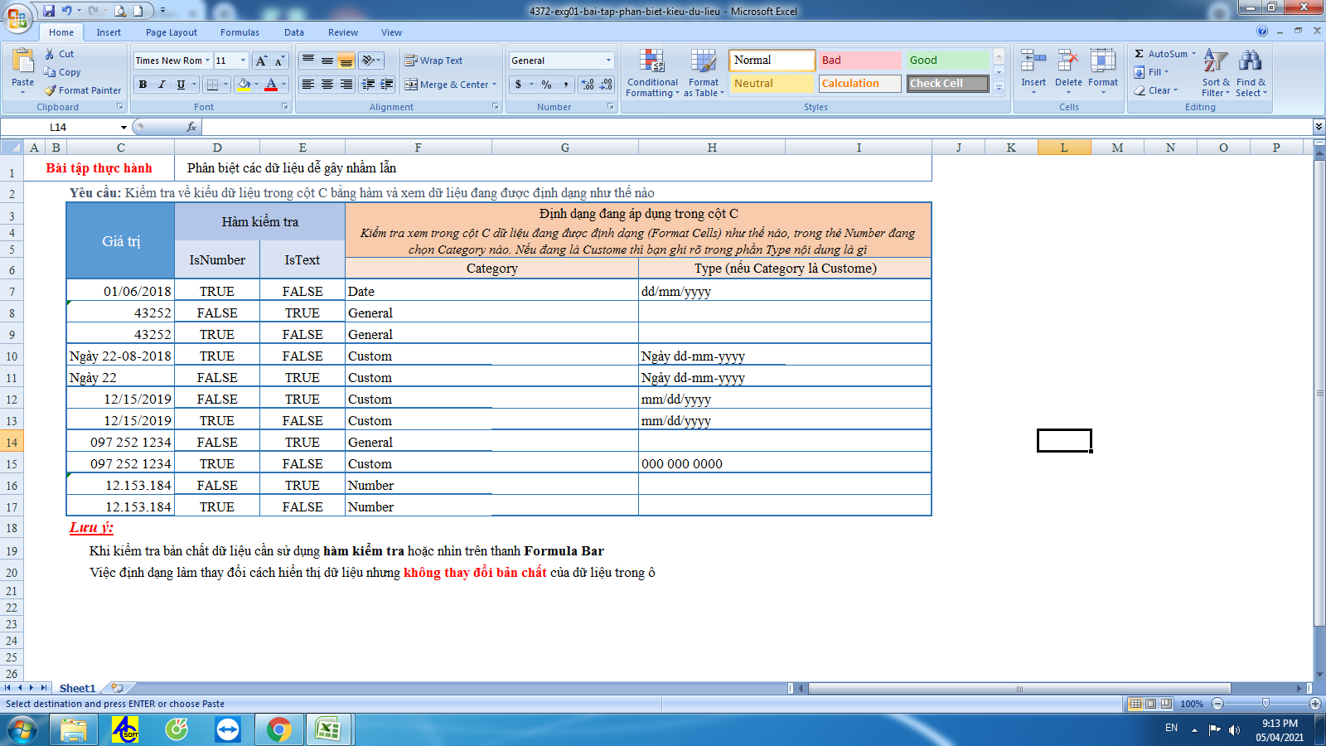1326x746 pixels.
Task: Click the Align Text Left icon
Action: 308,85
